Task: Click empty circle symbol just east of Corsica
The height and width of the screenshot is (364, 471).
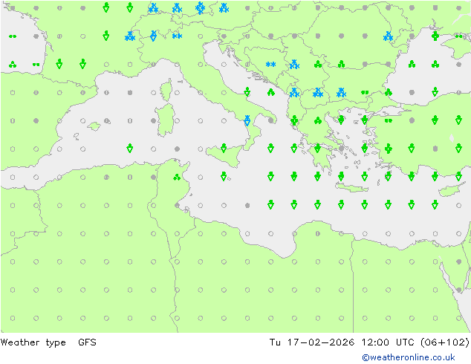Action: pyautogui.click(x=177, y=93)
